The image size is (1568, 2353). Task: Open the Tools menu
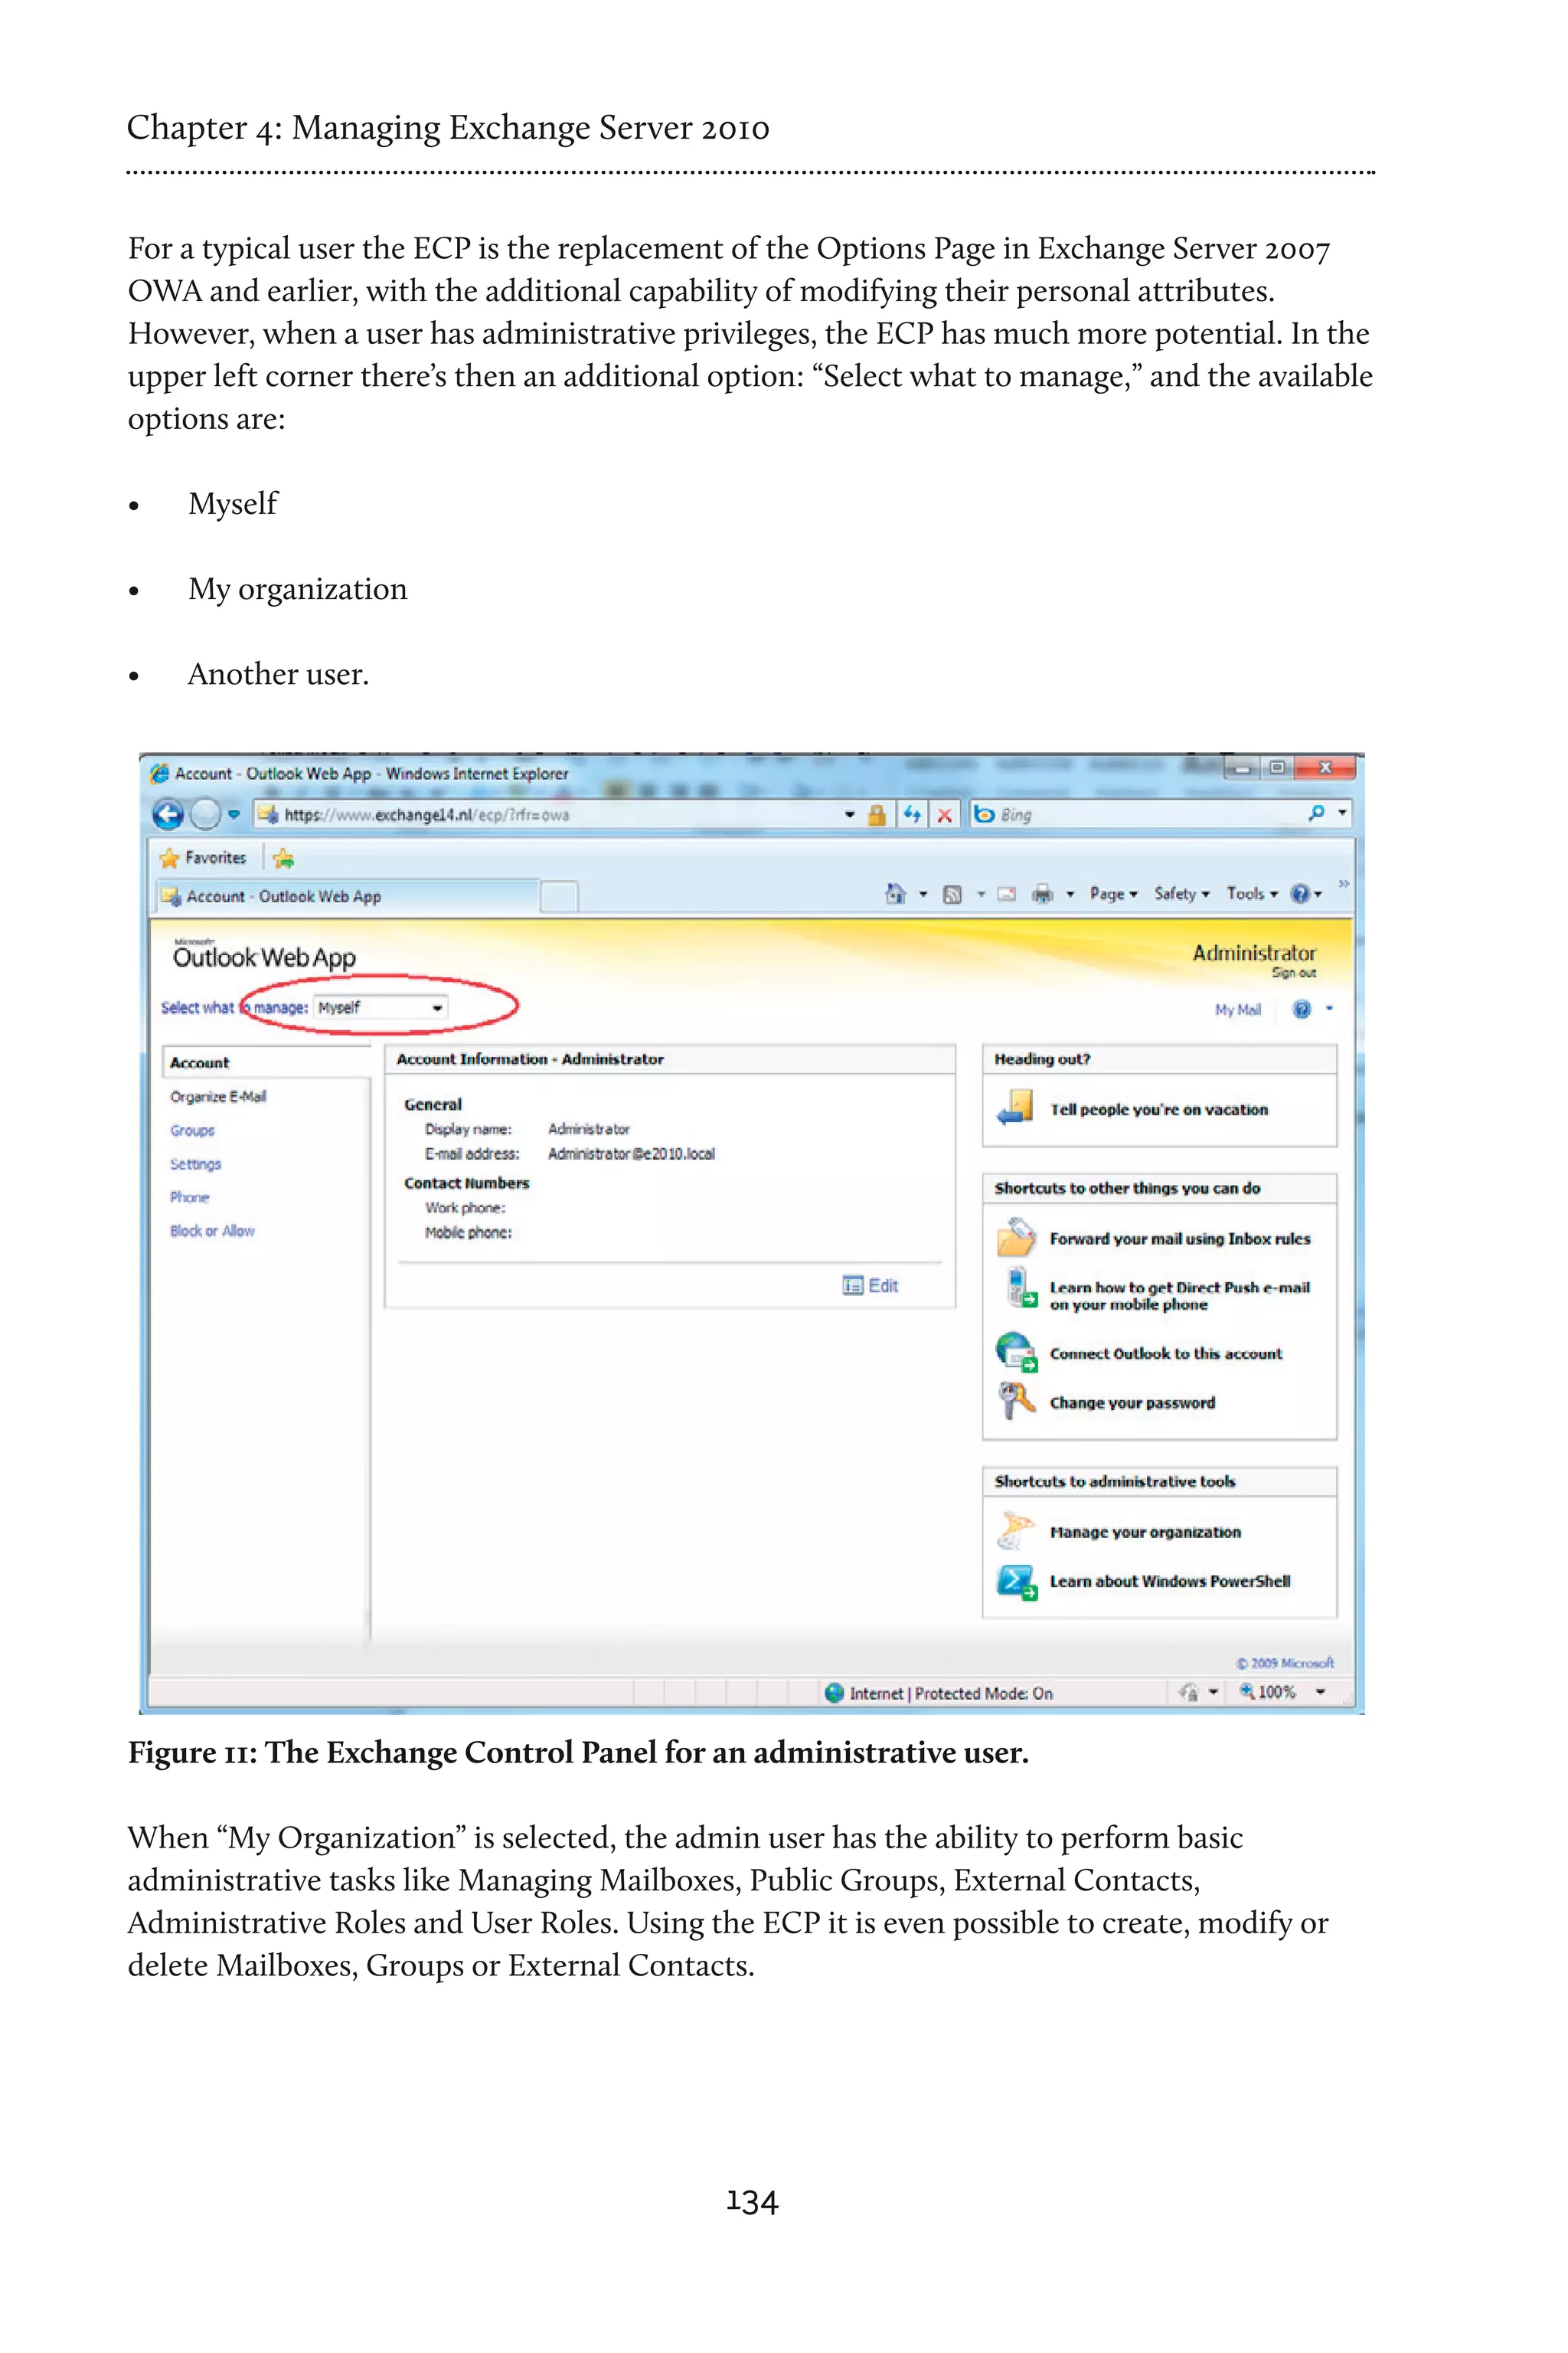point(1252,895)
